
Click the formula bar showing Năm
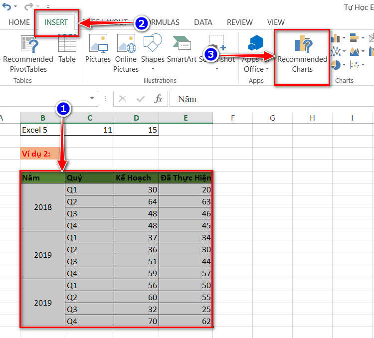(x=272, y=99)
